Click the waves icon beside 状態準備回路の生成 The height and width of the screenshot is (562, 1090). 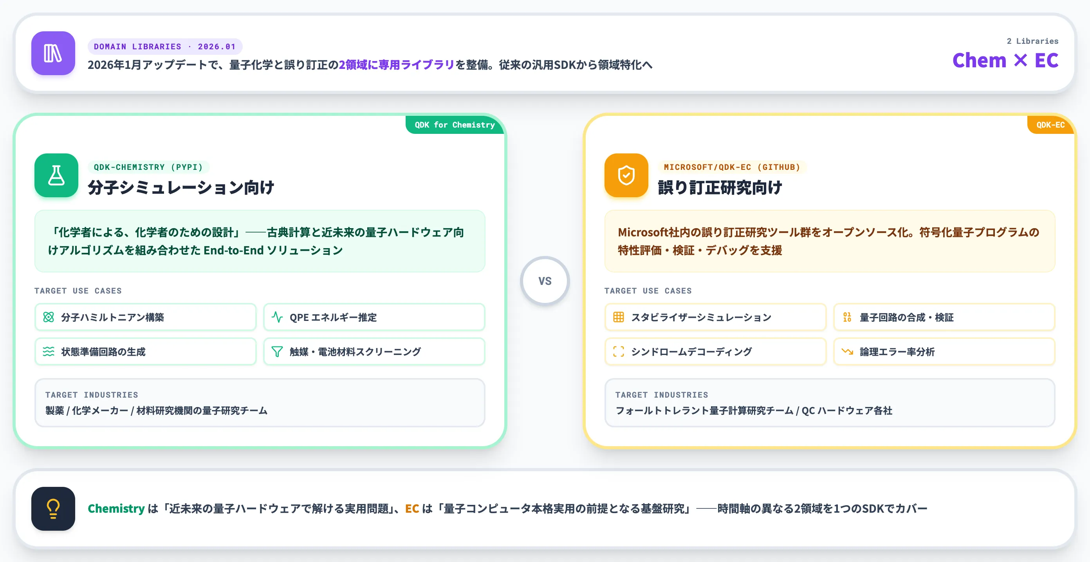point(49,351)
